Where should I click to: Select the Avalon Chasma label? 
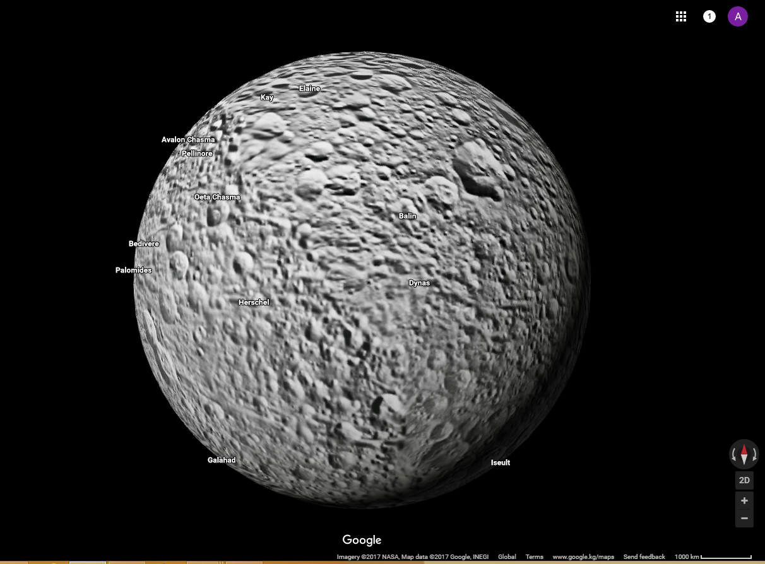coord(188,139)
